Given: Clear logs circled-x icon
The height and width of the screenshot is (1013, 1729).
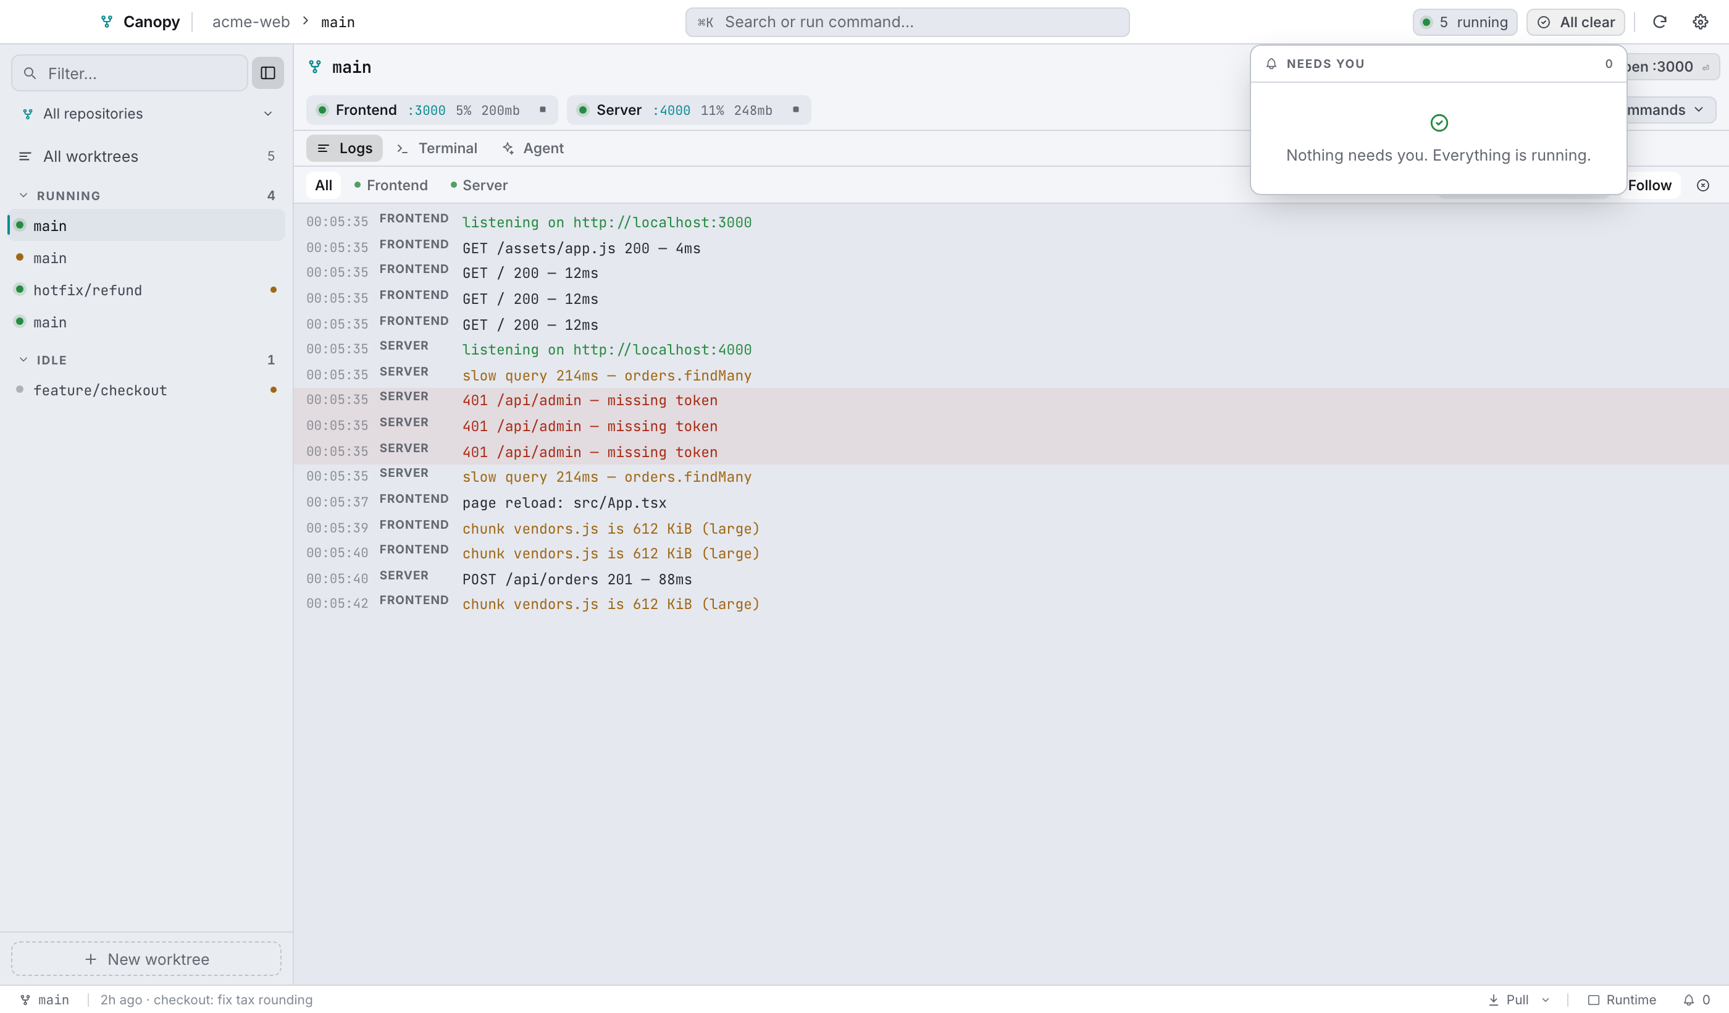Looking at the screenshot, I should 1703,185.
